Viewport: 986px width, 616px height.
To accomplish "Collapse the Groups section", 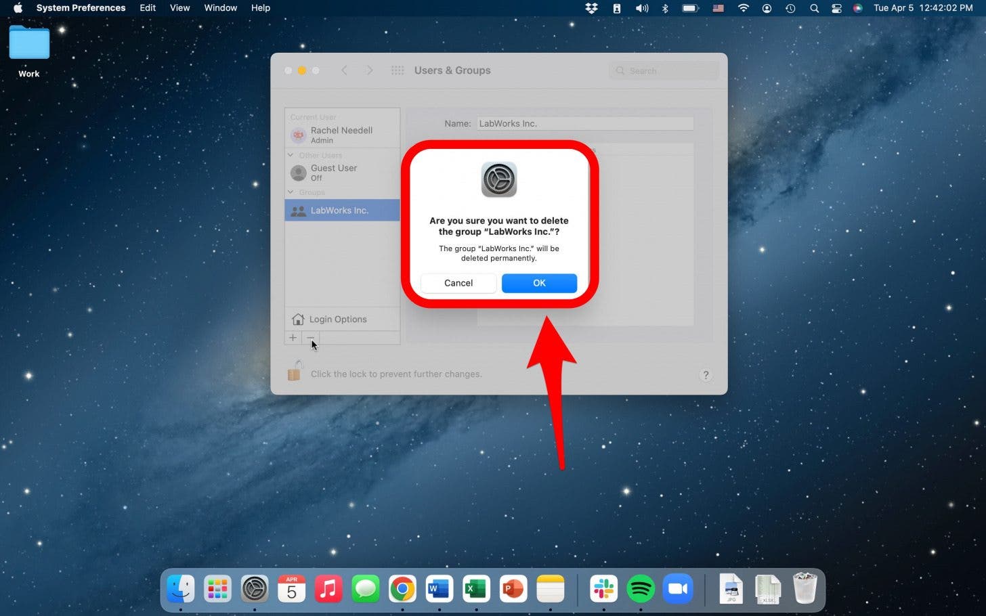I will (x=291, y=192).
